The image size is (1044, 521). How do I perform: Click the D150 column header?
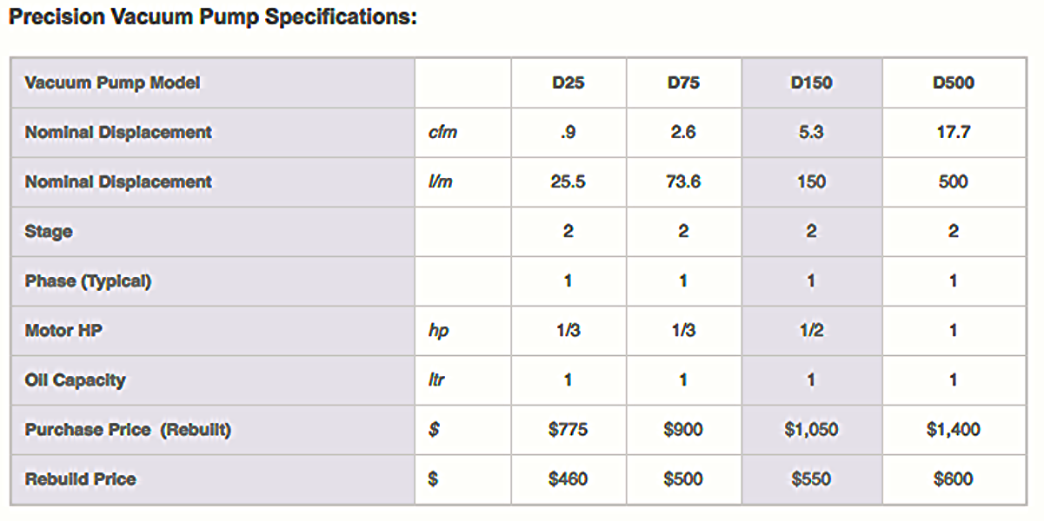[811, 83]
